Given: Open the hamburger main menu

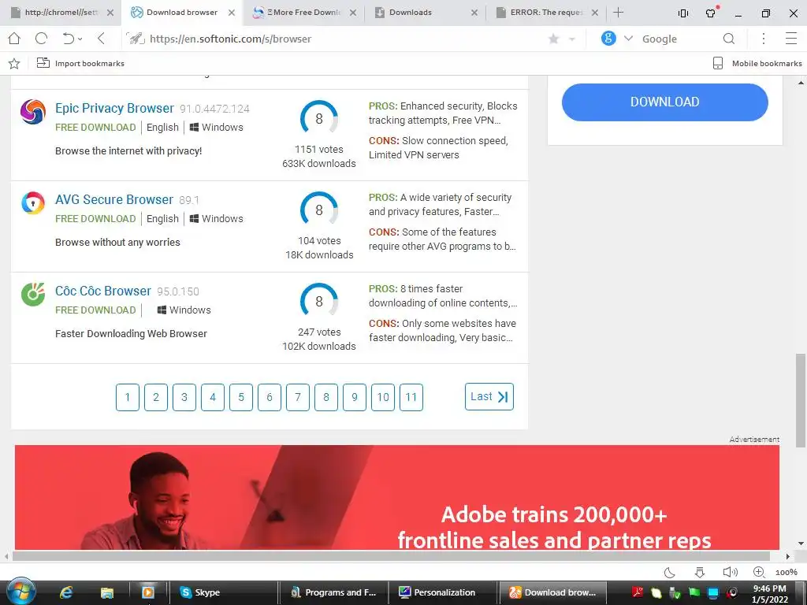Looking at the screenshot, I should coord(791,39).
